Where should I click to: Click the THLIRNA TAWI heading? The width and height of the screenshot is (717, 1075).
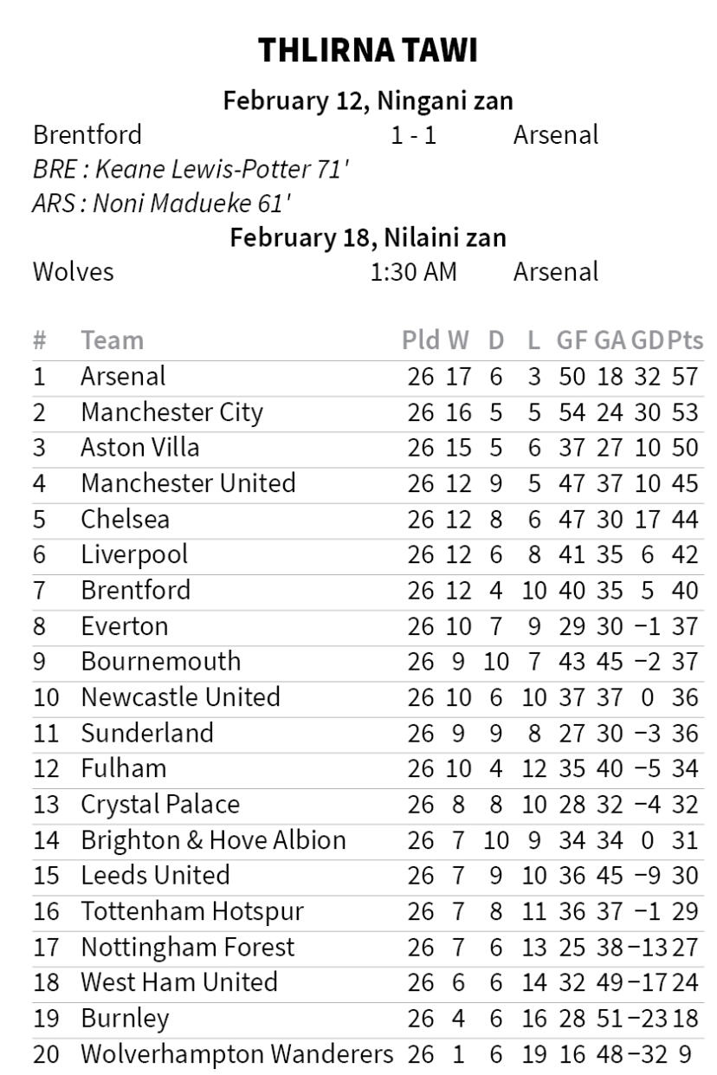pyautogui.click(x=368, y=52)
